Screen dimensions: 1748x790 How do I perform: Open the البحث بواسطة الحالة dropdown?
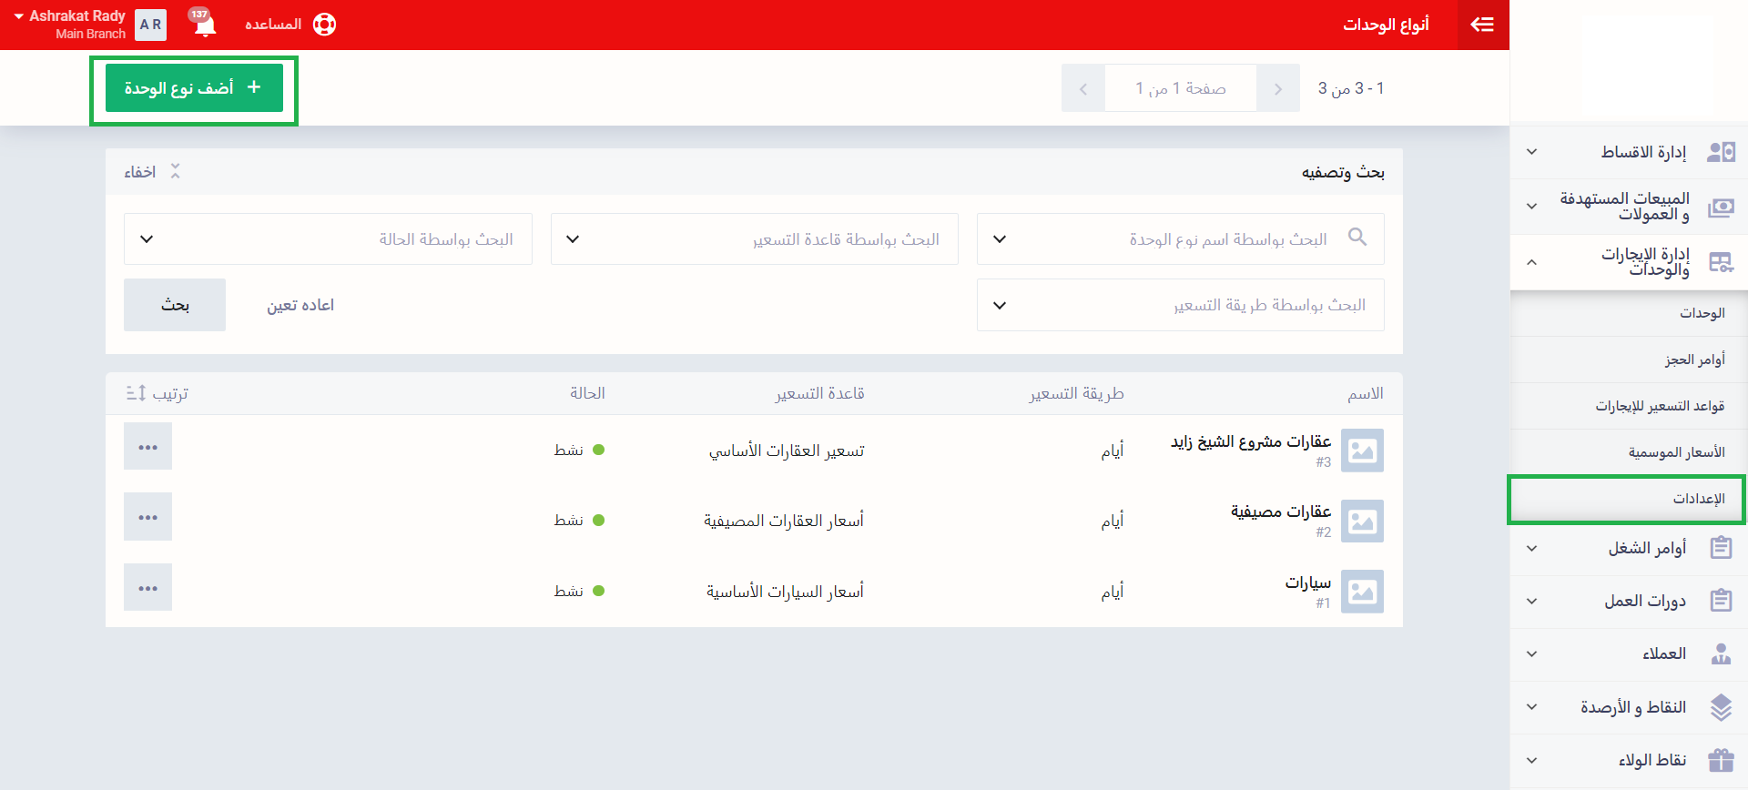(x=328, y=239)
